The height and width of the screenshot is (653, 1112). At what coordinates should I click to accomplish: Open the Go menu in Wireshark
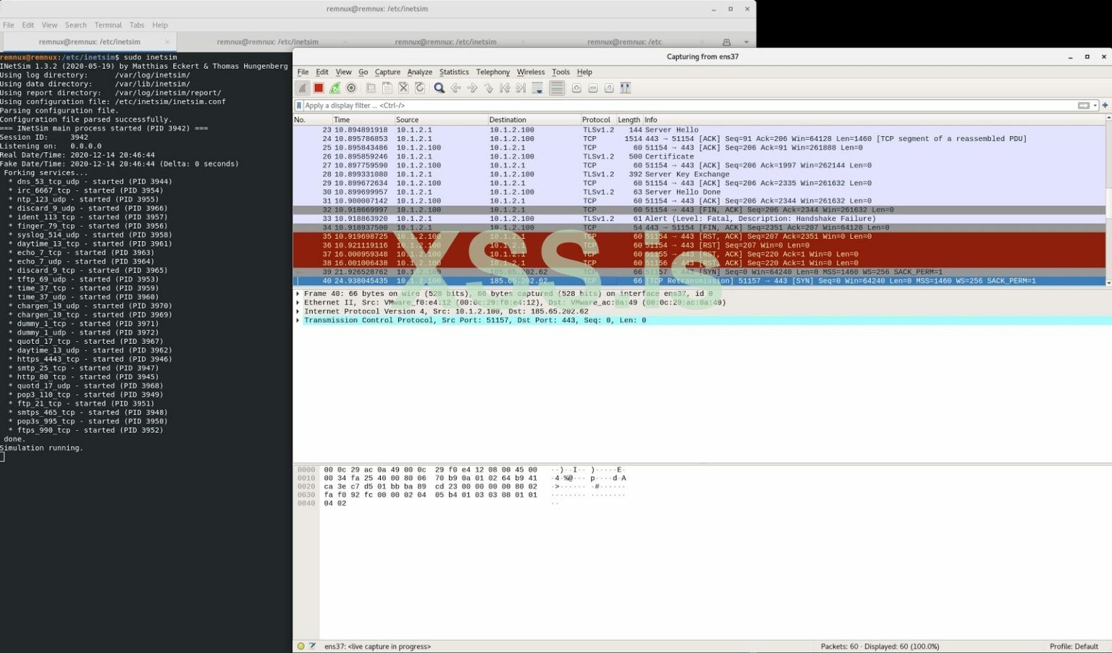pos(363,72)
